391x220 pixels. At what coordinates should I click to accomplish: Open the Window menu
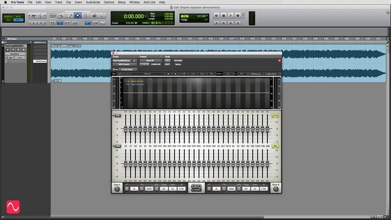(x=134, y=2)
